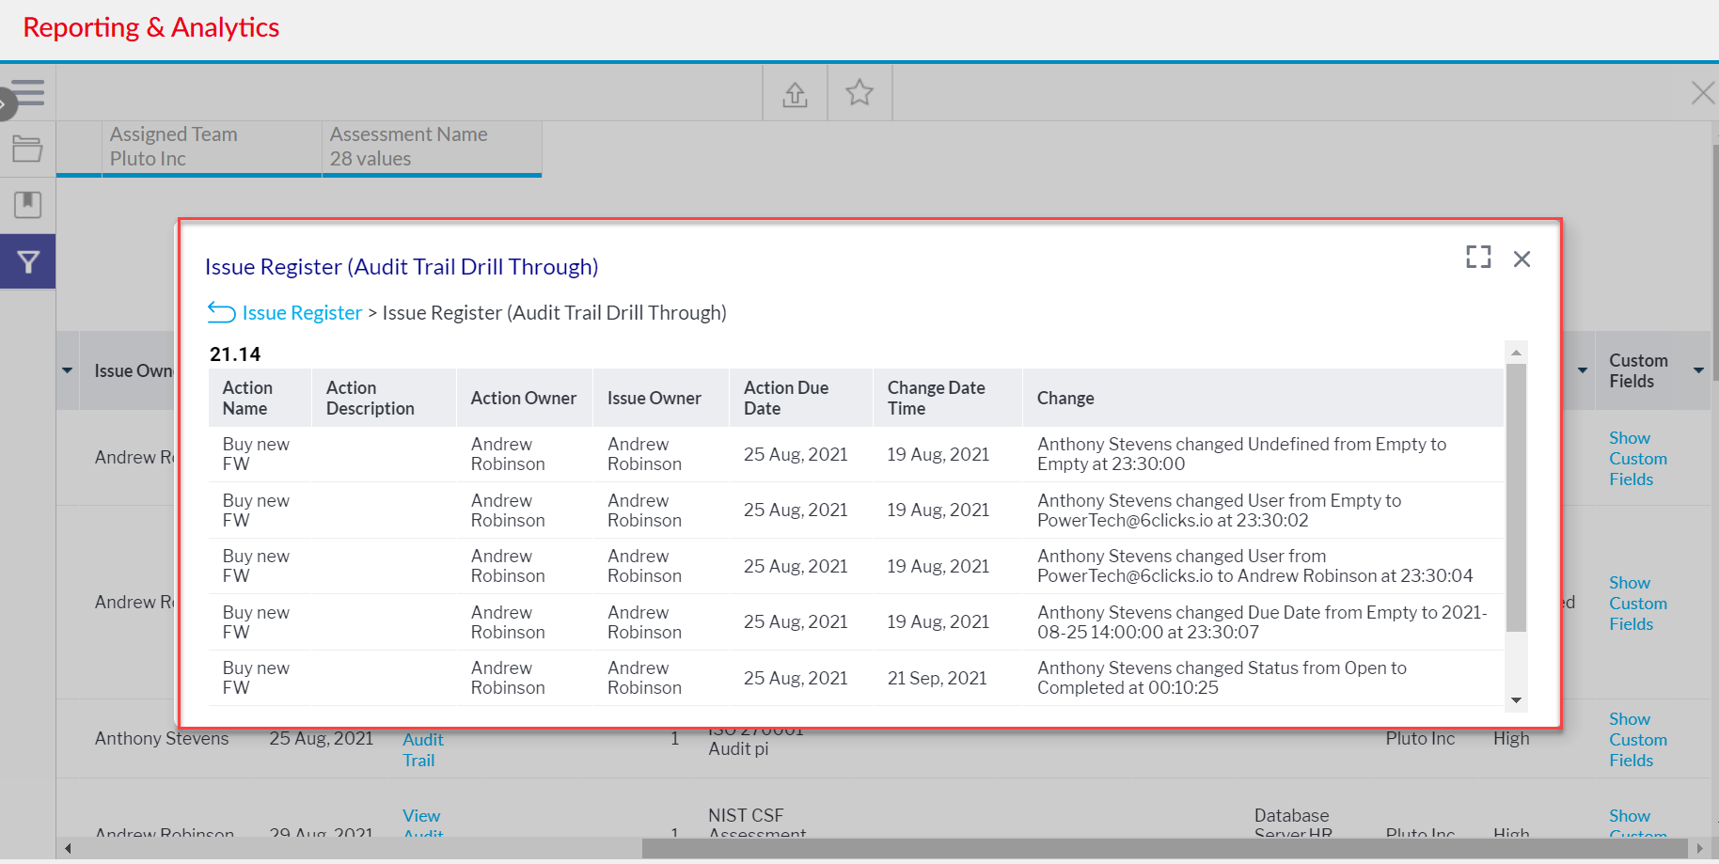The width and height of the screenshot is (1719, 864).
Task: Click the share/export icon
Action: [x=795, y=94]
